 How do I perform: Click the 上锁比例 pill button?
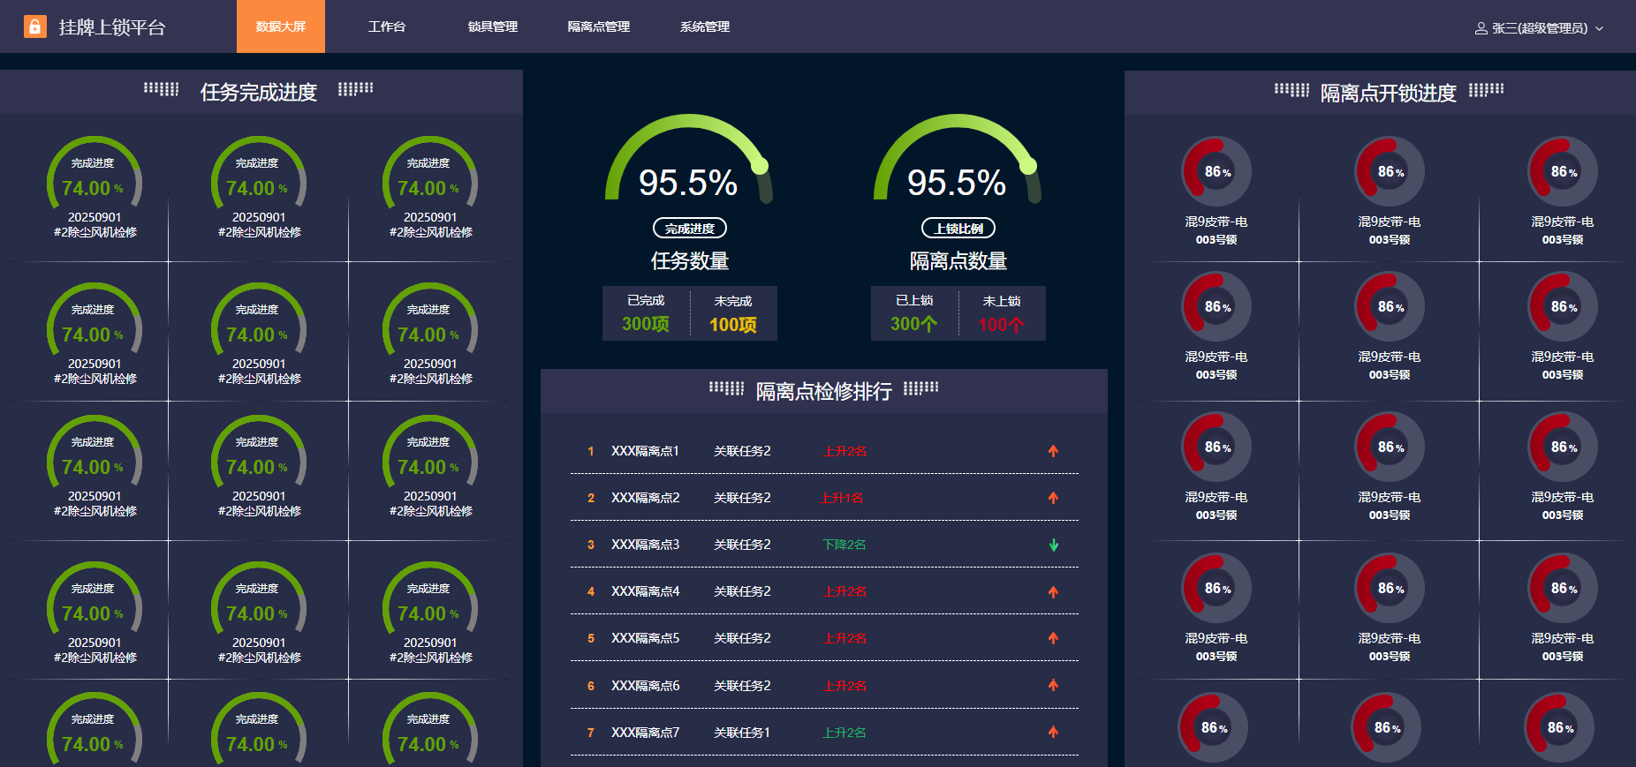pyautogui.click(x=958, y=229)
